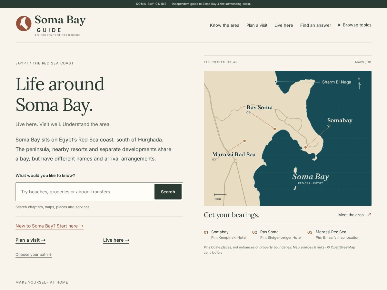Click the Marassi Red Sea pin dot
The width and height of the screenshot is (387, 290).
pos(244,141)
